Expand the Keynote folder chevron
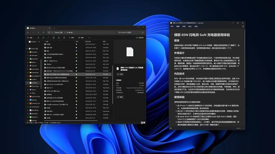This screenshot has width=275, height=154. point(28,100)
